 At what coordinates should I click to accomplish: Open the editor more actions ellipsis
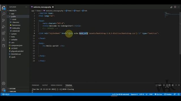pos(178,7)
